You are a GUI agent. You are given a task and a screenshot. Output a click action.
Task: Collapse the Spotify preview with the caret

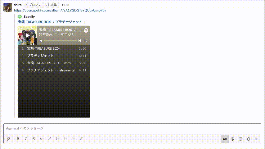85,22
